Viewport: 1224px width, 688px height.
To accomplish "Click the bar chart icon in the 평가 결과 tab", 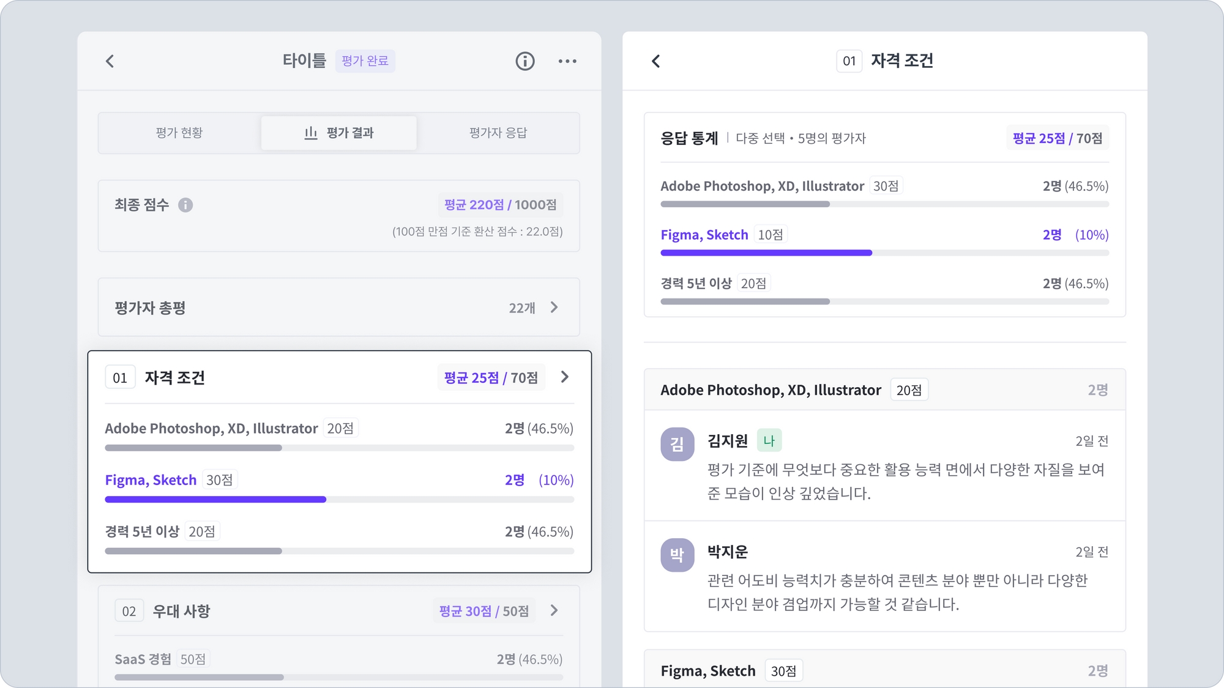I will pos(311,133).
